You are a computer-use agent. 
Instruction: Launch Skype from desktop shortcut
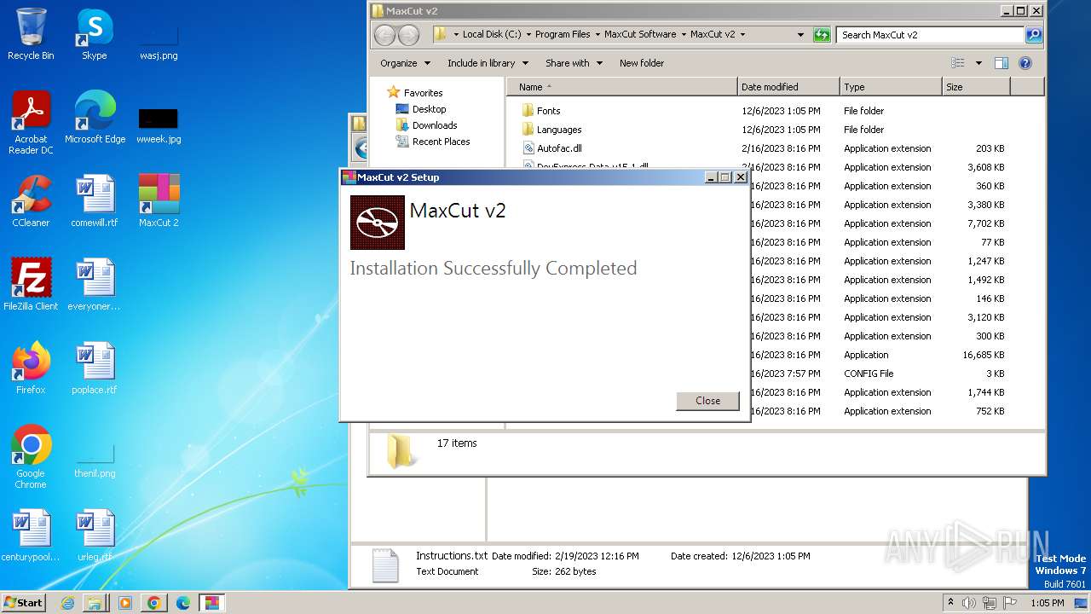click(x=94, y=34)
